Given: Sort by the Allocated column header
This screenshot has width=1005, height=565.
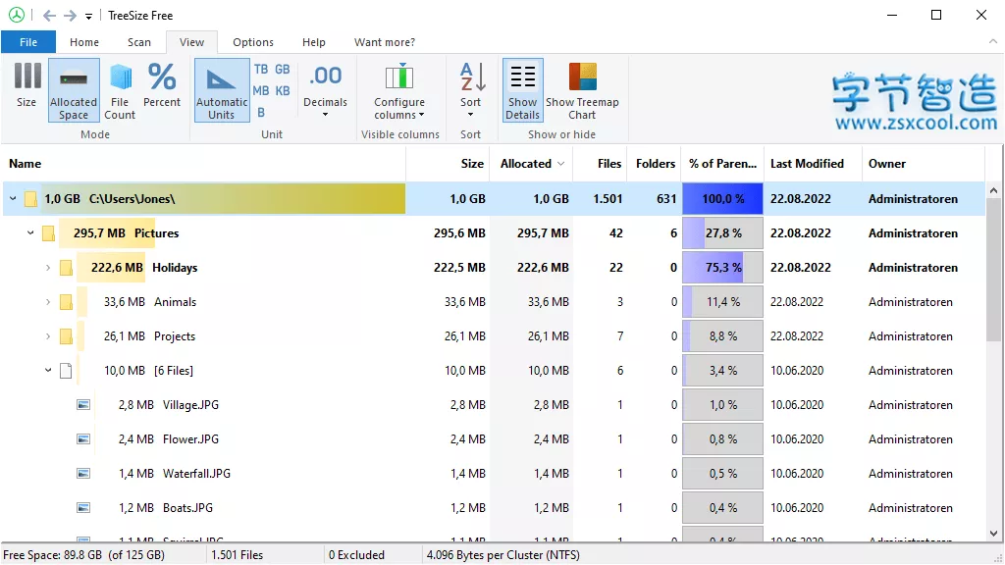Looking at the screenshot, I should tap(531, 164).
